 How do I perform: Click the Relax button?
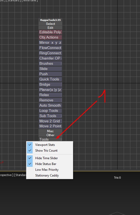50,95
